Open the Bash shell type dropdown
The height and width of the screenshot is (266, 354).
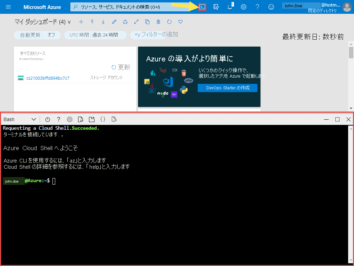[x=20, y=119]
